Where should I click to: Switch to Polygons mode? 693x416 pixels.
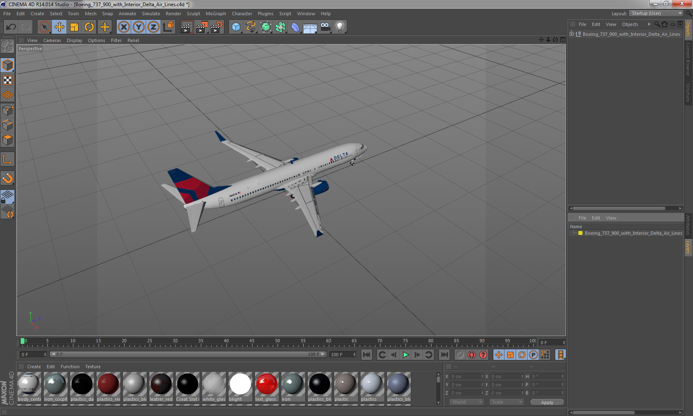click(x=7, y=140)
